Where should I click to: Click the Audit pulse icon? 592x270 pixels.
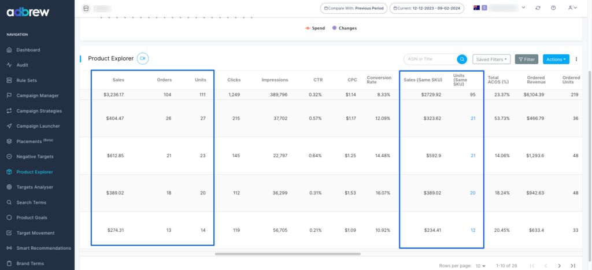9,65
